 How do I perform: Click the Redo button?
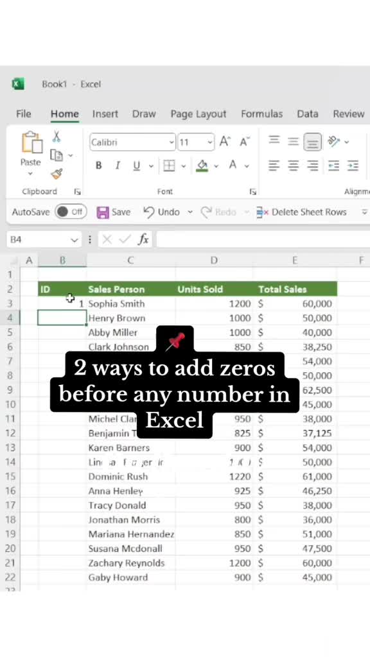click(x=218, y=212)
